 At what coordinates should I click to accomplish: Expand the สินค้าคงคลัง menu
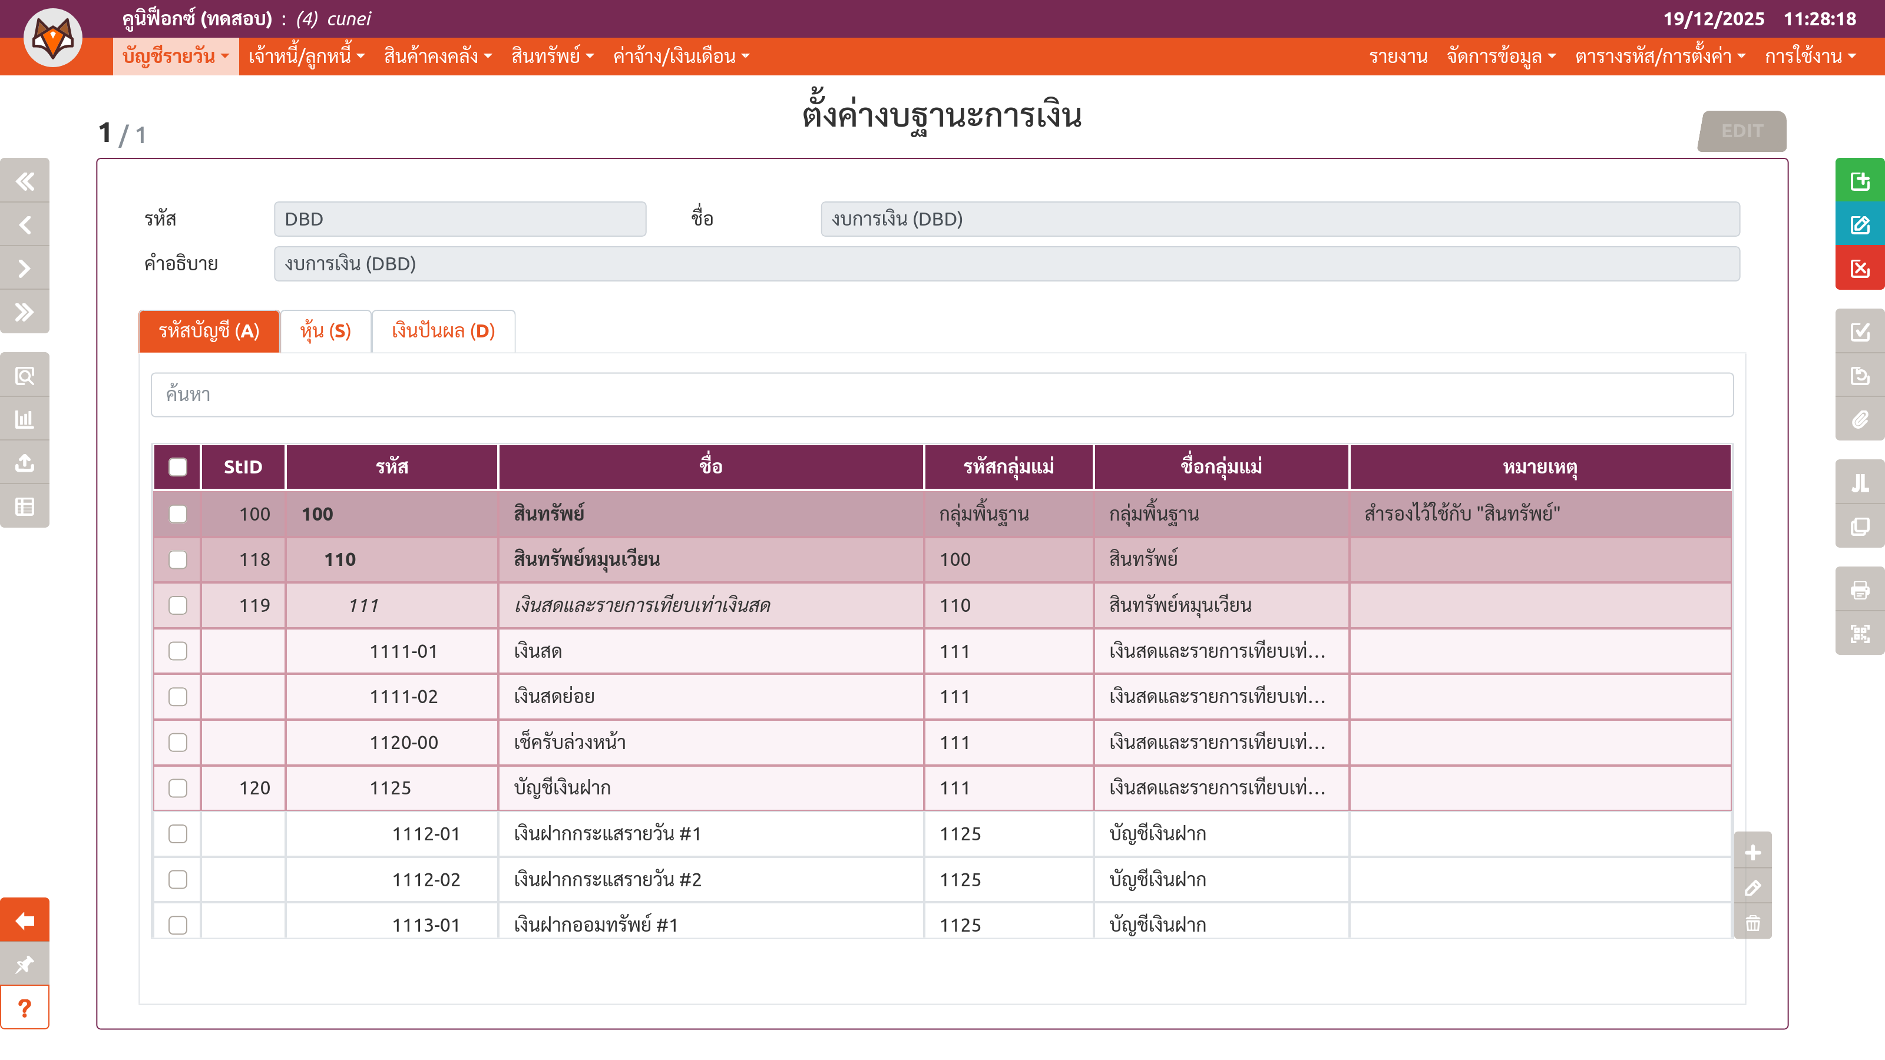click(x=438, y=57)
